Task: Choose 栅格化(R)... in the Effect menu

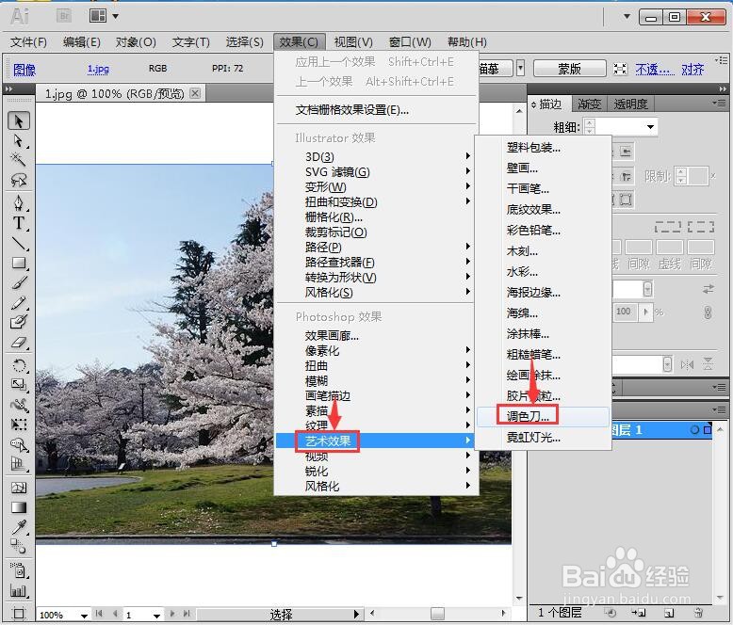Action: point(376,216)
